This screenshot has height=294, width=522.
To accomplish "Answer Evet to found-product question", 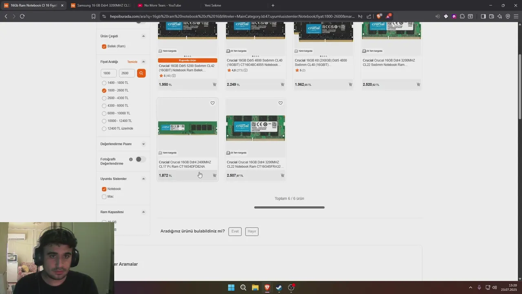I will (x=235, y=232).
